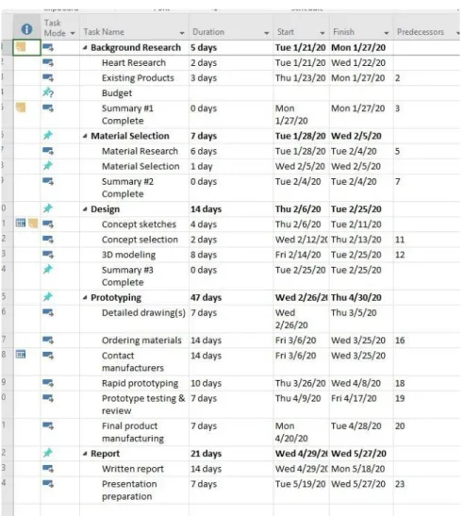Collapse the Prototyping summary task

coord(85,297)
